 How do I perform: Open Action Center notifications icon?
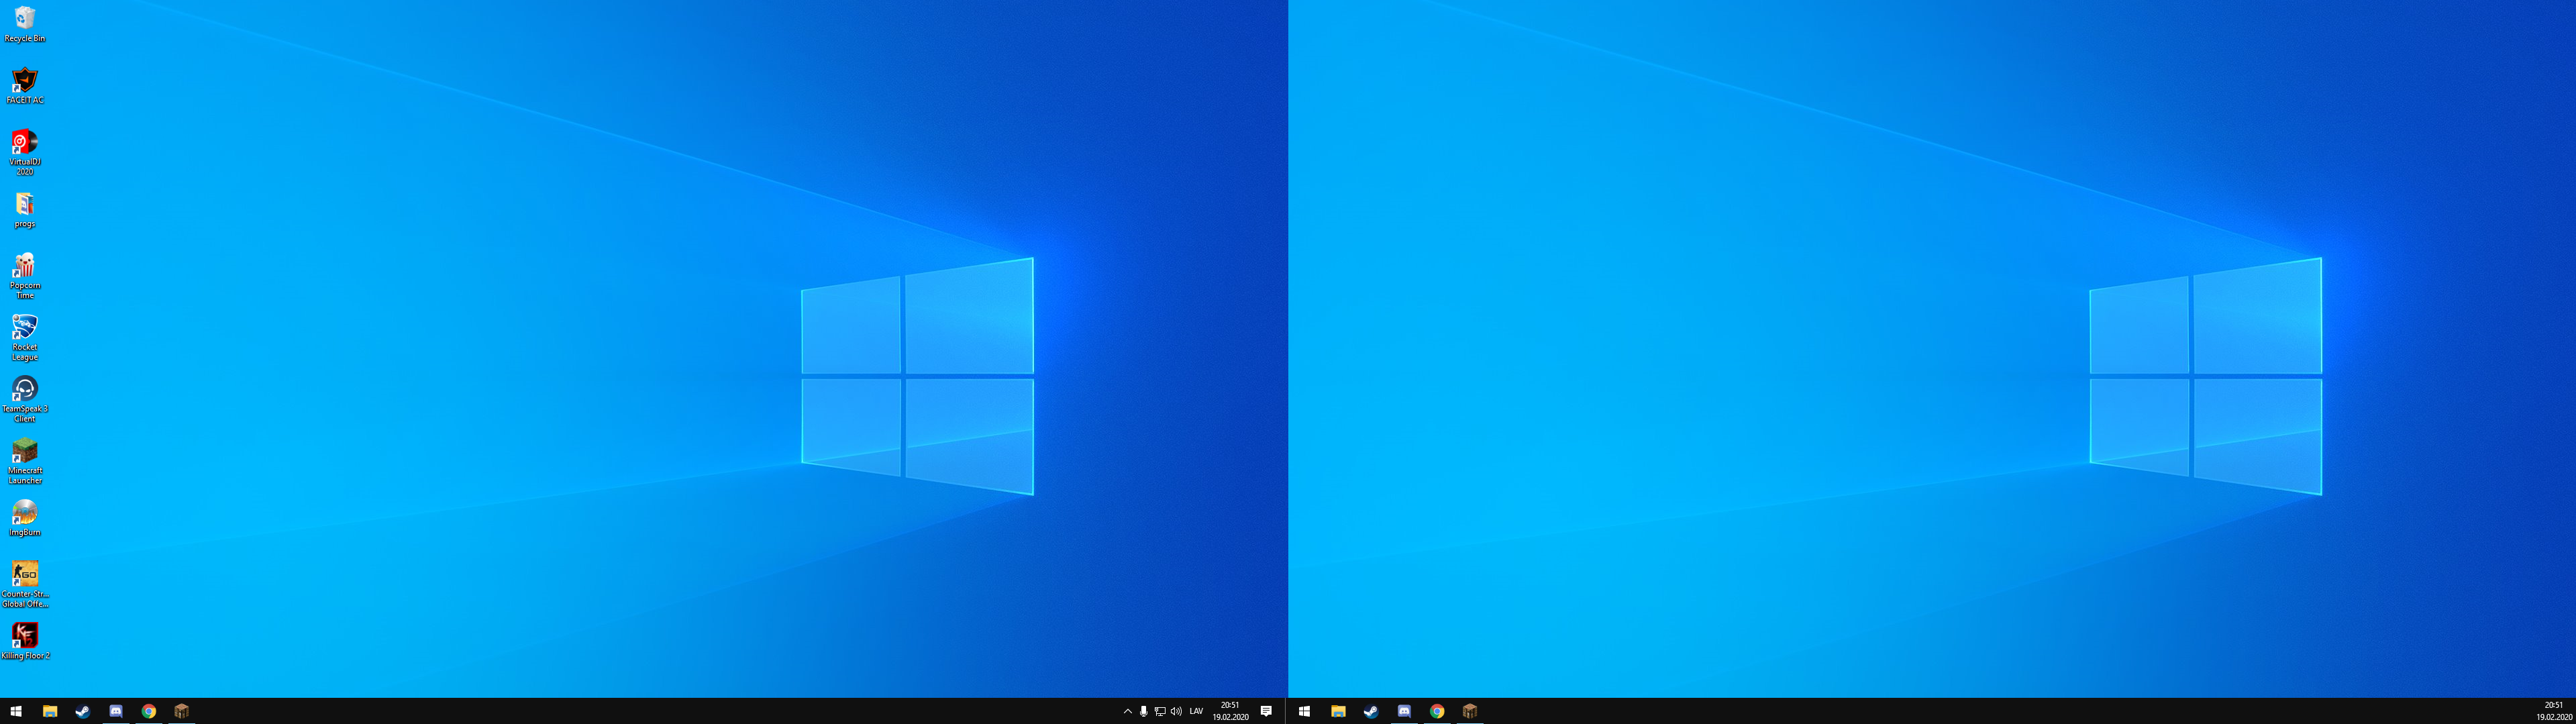[1266, 711]
